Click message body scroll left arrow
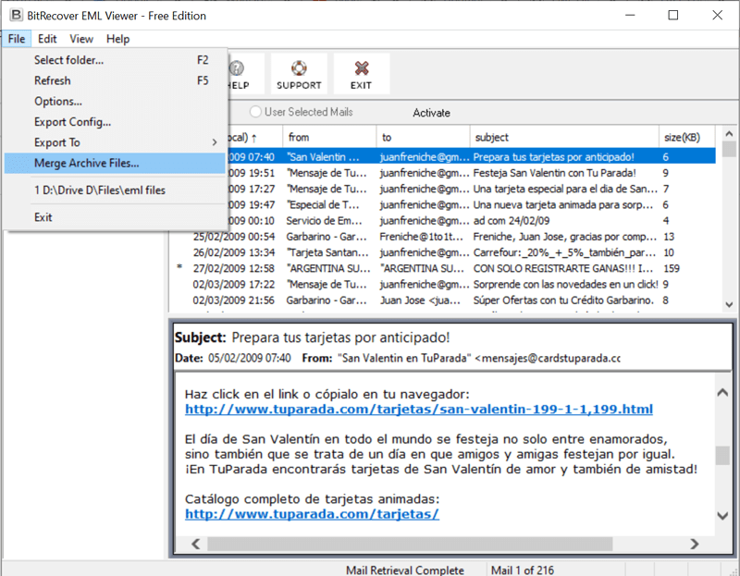 click(196, 544)
